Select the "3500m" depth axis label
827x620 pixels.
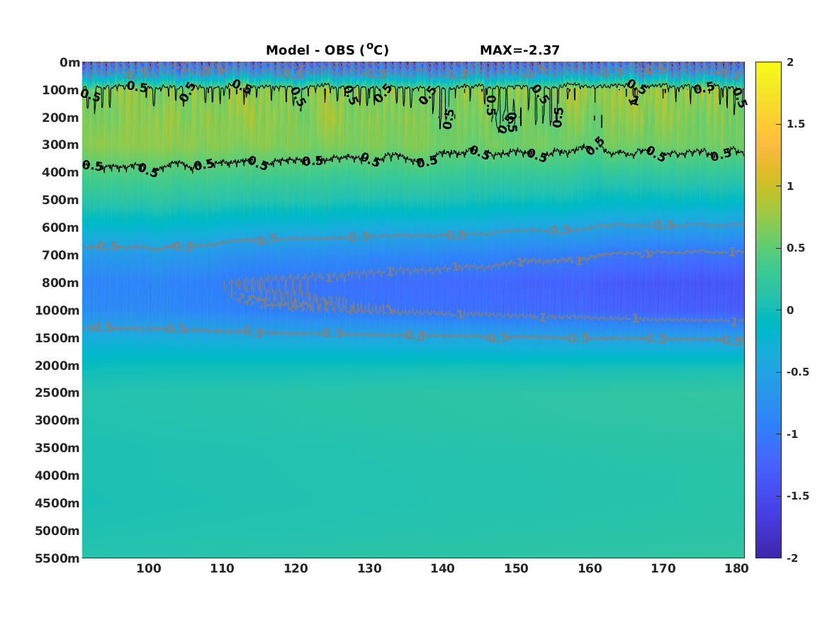[57, 448]
